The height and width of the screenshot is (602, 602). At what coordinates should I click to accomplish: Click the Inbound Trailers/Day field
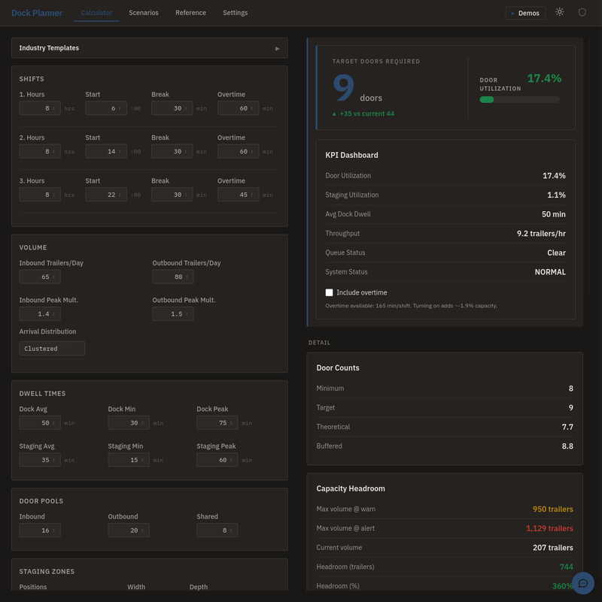point(40,277)
